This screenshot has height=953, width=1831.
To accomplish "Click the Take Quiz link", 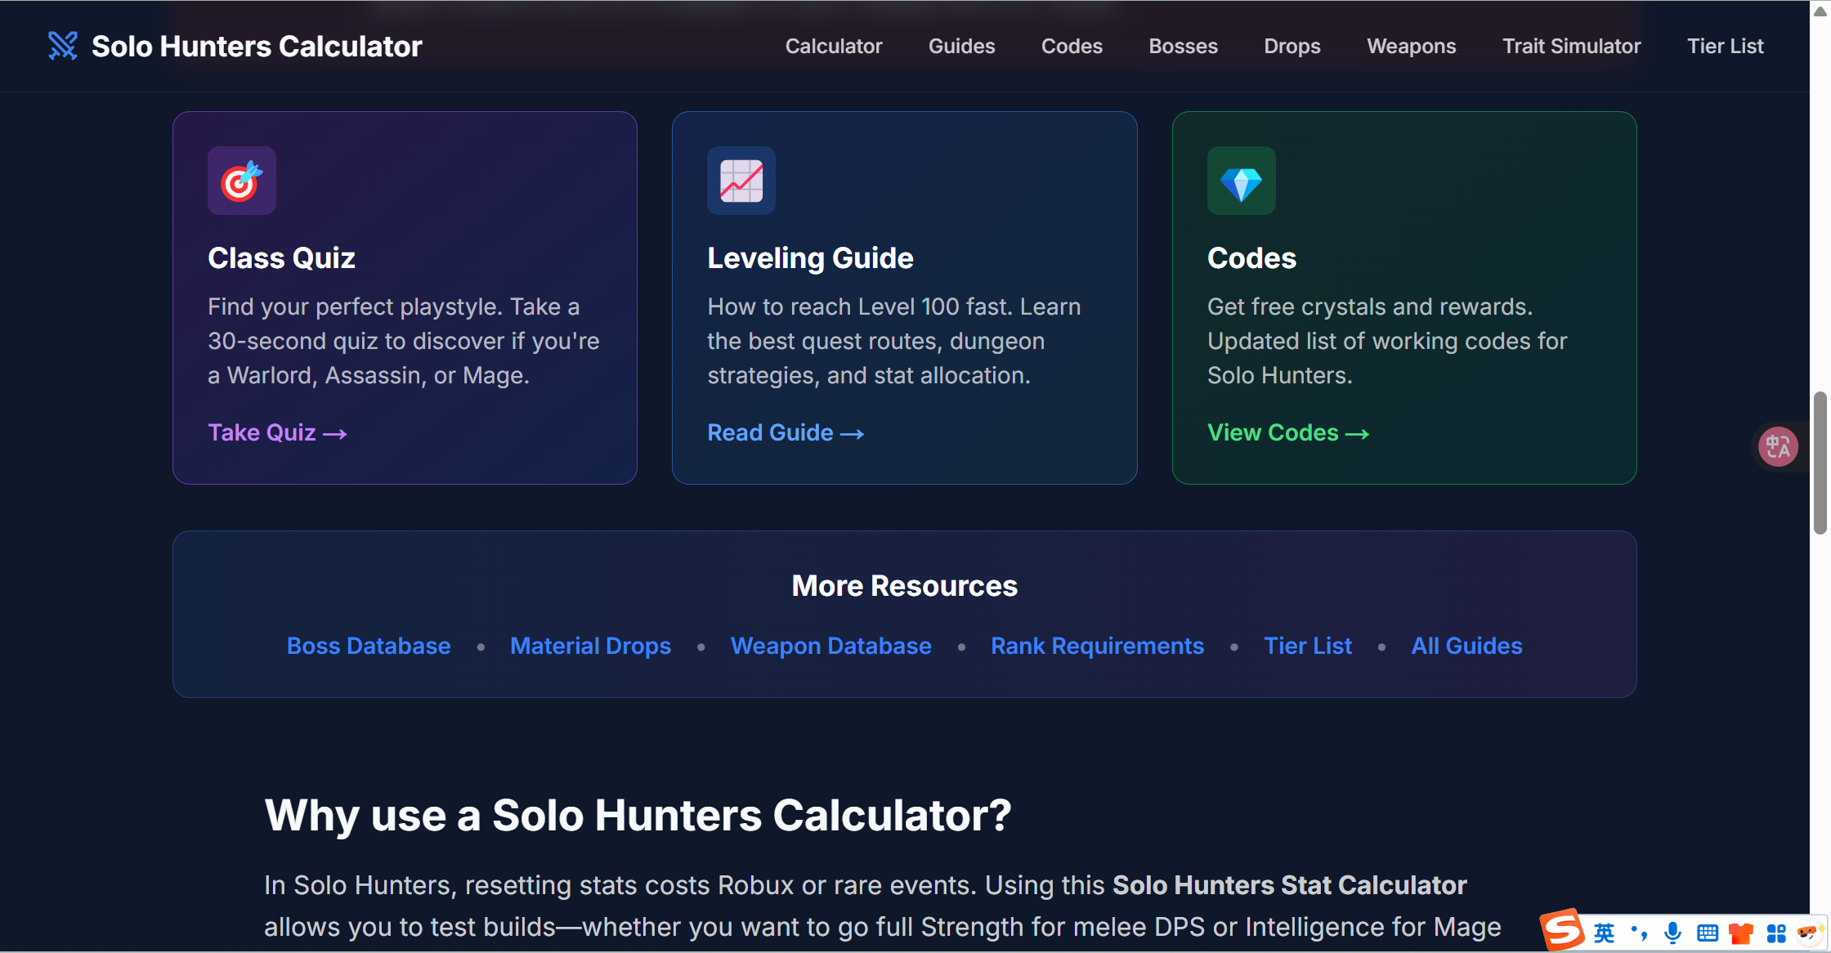I will [277, 432].
